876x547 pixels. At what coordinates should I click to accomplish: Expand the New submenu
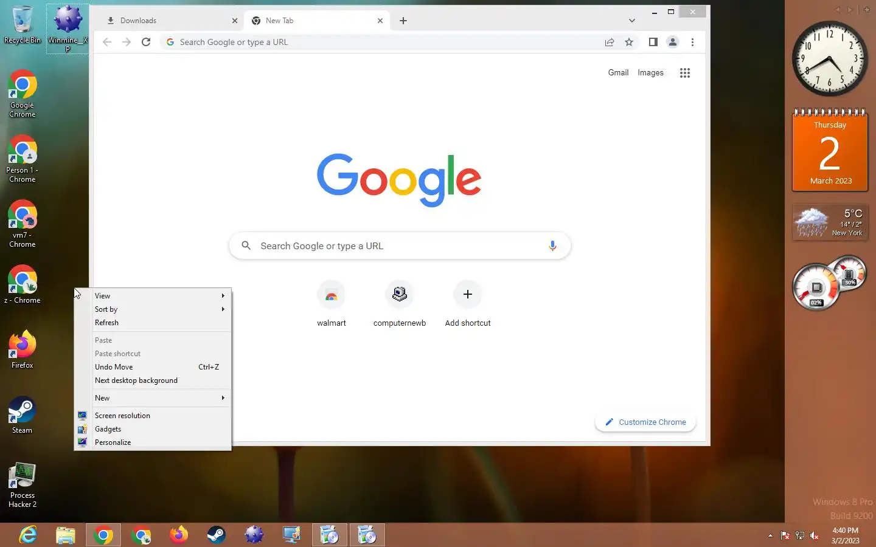pyautogui.click(x=153, y=398)
